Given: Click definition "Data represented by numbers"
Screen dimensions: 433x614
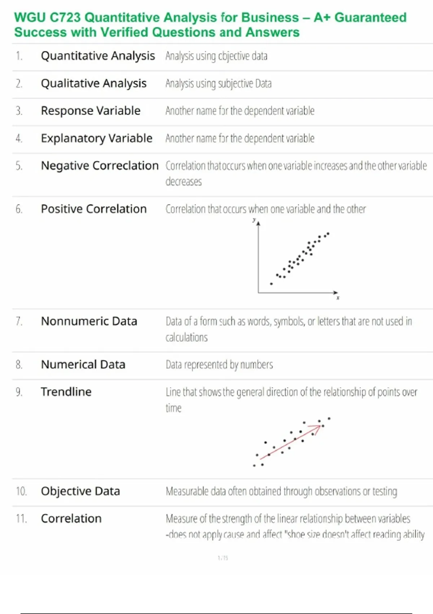Looking at the screenshot, I should [219, 365].
